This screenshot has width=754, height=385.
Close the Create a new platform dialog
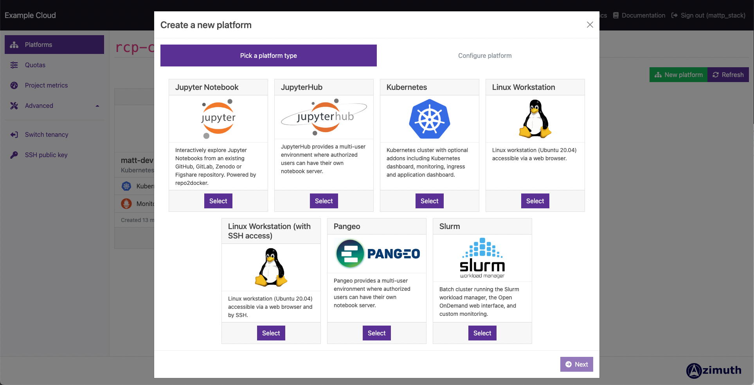pyautogui.click(x=590, y=25)
